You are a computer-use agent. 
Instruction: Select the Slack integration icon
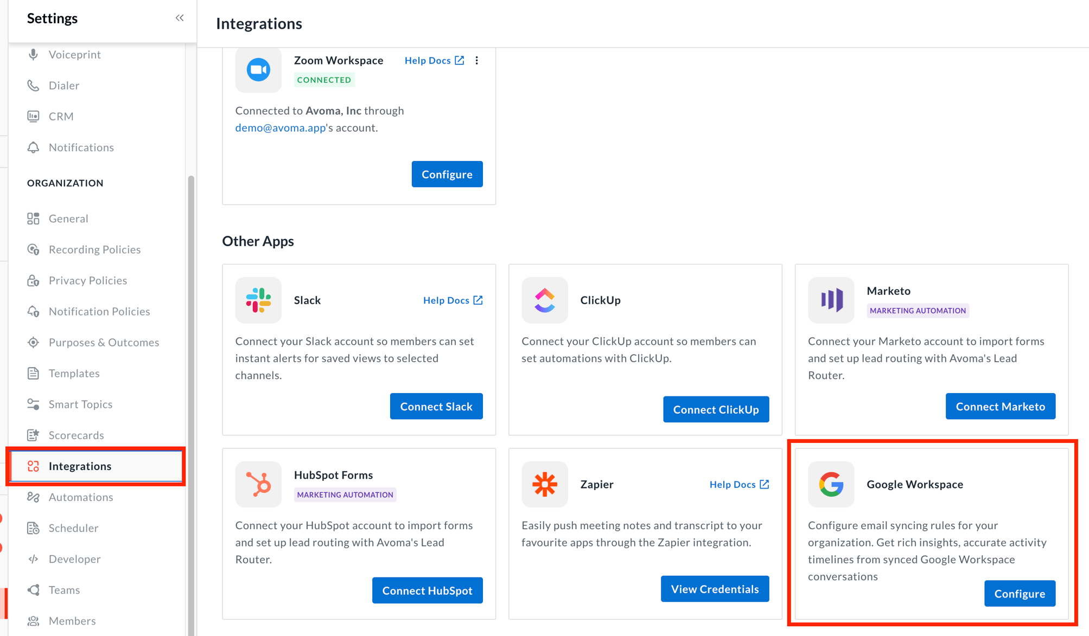258,300
